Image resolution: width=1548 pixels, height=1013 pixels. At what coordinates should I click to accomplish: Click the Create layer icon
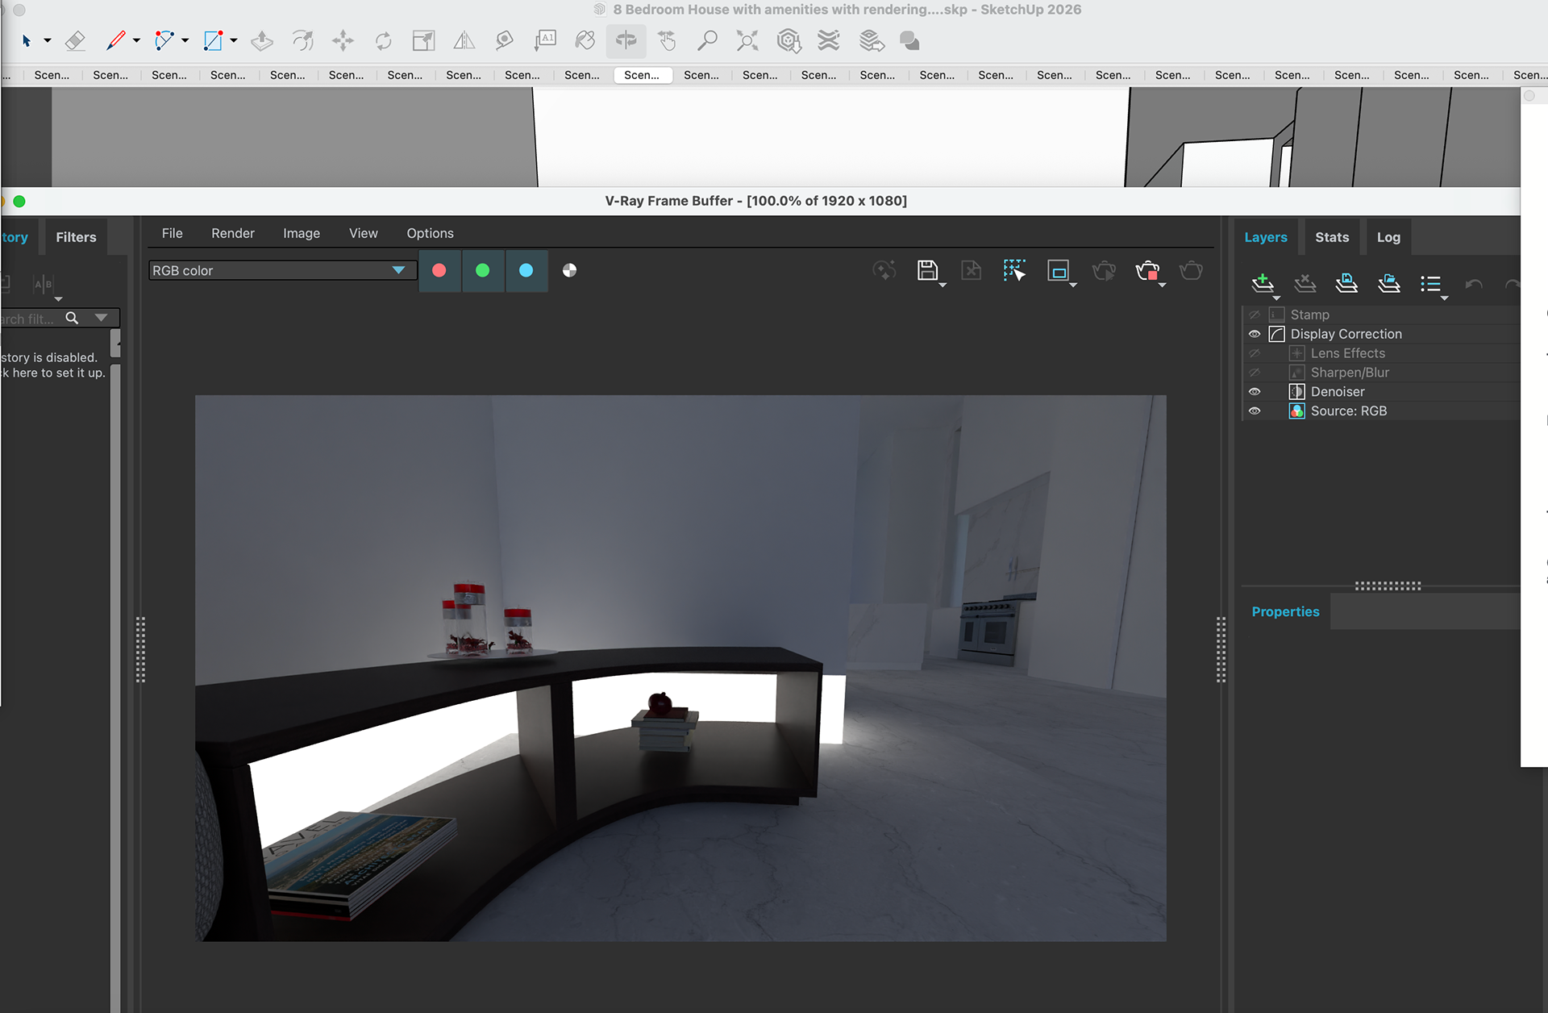pos(1263,283)
